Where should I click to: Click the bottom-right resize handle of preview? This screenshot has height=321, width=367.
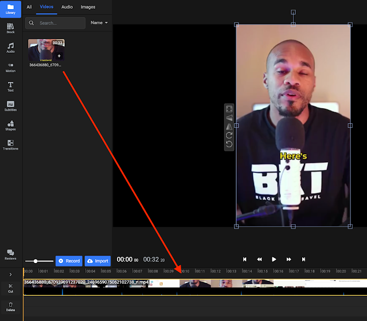[x=350, y=226]
